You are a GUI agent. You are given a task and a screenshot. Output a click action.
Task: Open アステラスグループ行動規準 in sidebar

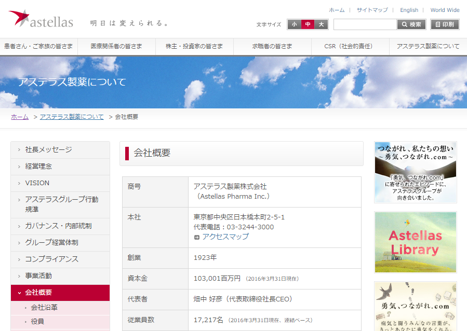click(x=60, y=204)
